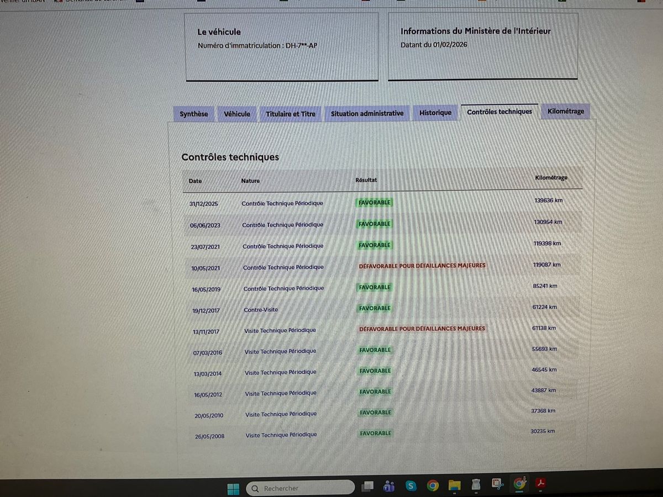Open Skype from the taskbar
Viewport: 663px width, 497px height.
point(411,486)
